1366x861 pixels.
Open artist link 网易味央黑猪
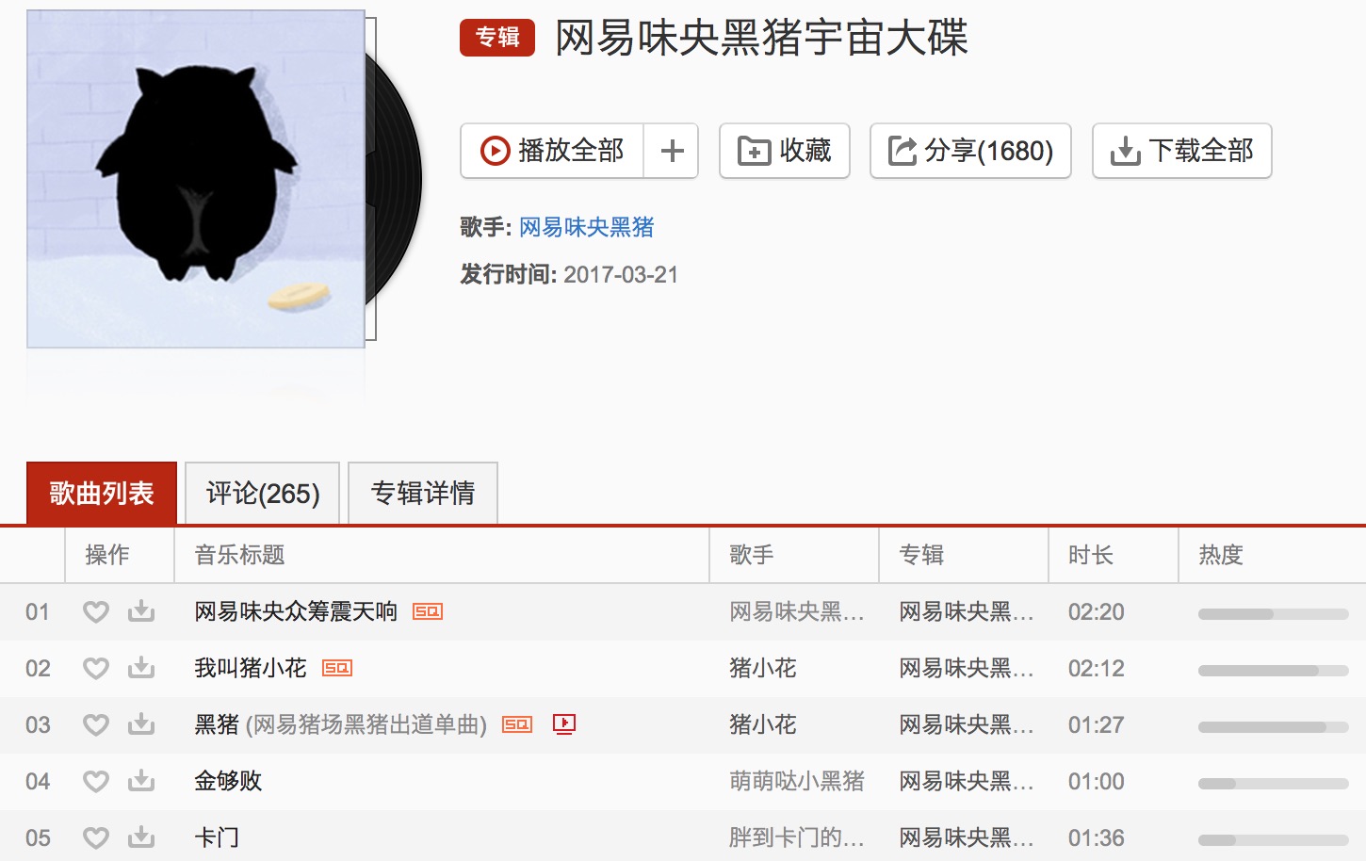[x=587, y=227]
